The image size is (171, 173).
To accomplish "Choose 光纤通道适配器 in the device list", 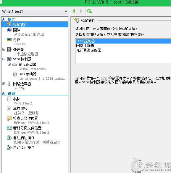I will [x=88, y=50].
